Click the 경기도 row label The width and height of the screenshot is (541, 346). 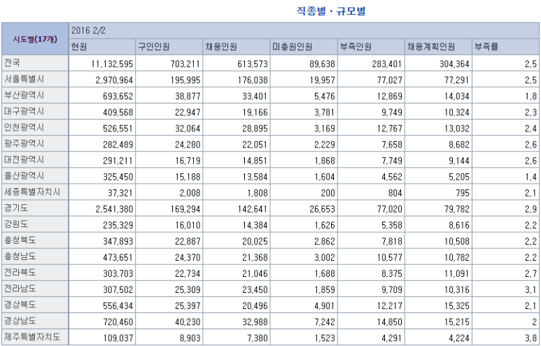coord(16,208)
